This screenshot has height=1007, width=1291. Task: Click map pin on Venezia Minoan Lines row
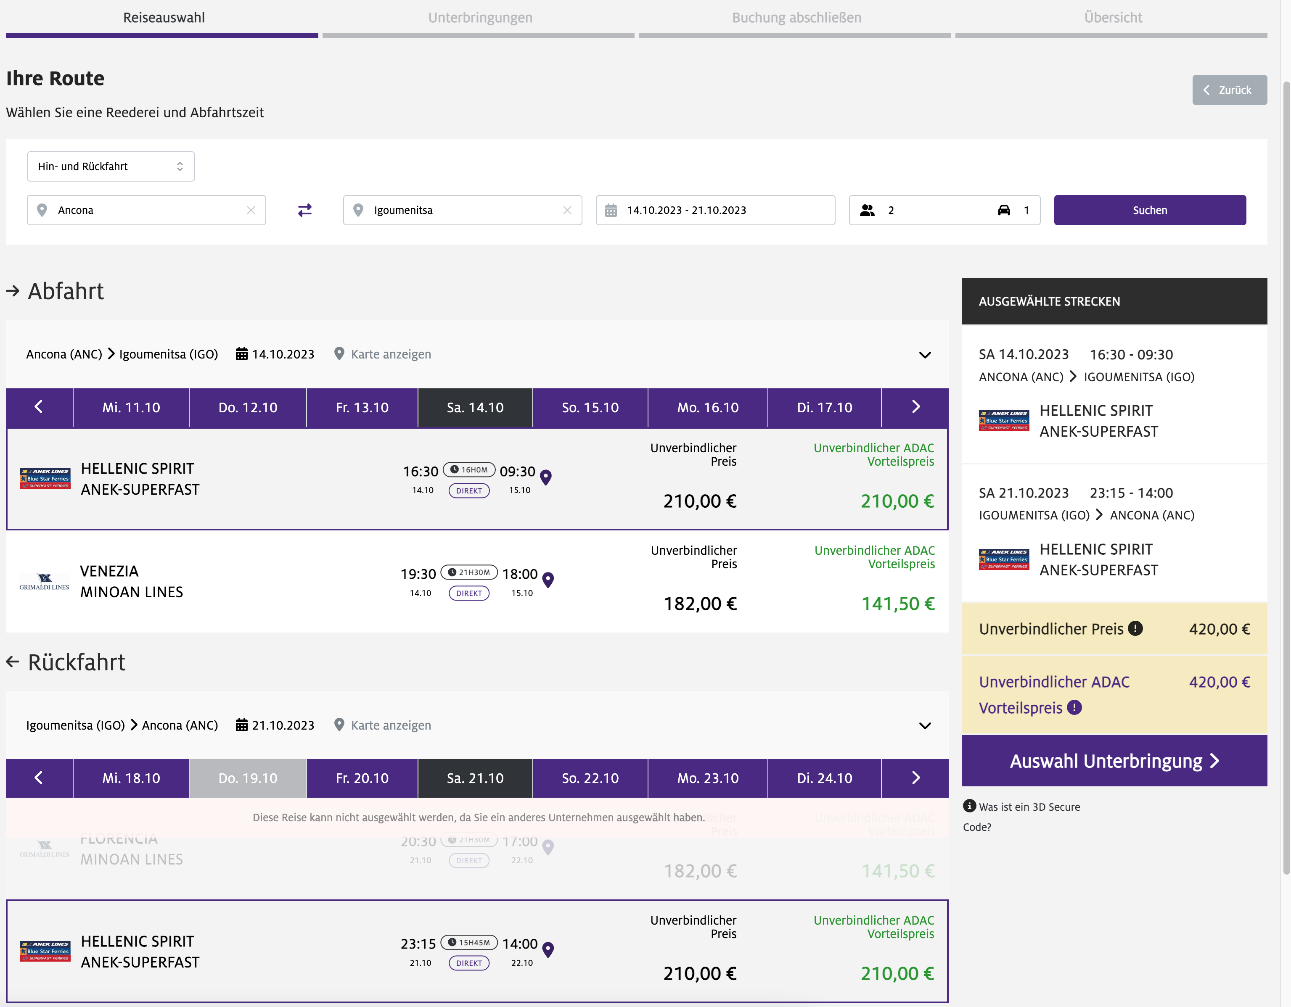[x=548, y=580]
